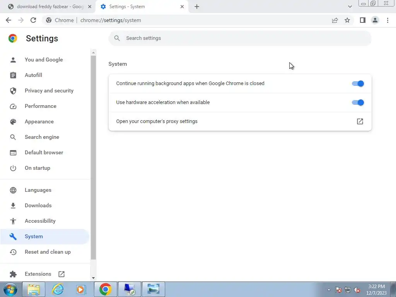Click sidebar scrollbar up arrow
396x297 pixels.
(94, 53)
